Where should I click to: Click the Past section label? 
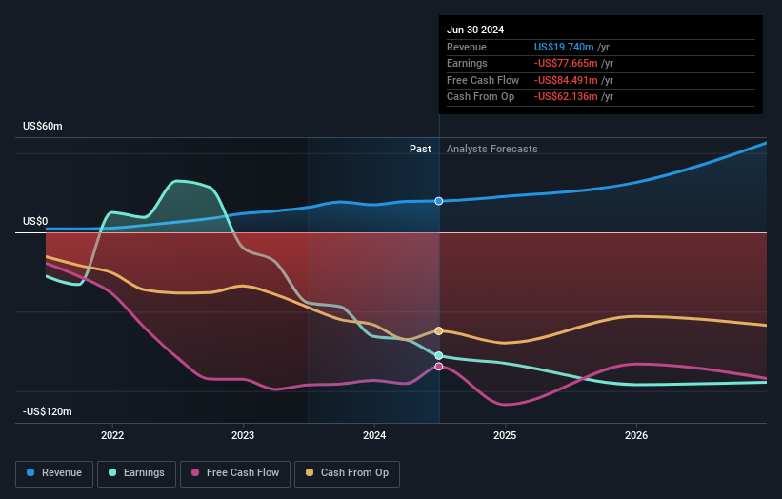click(420, 150)
